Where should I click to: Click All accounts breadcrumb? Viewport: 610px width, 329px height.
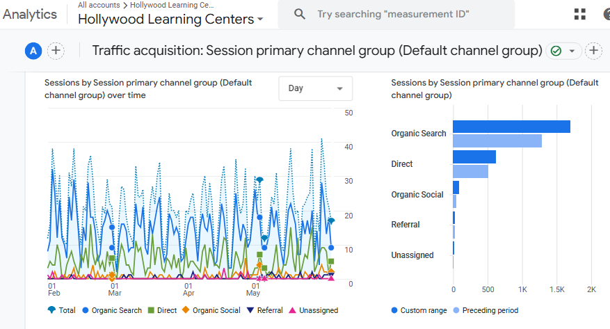(x=98, y=5)
